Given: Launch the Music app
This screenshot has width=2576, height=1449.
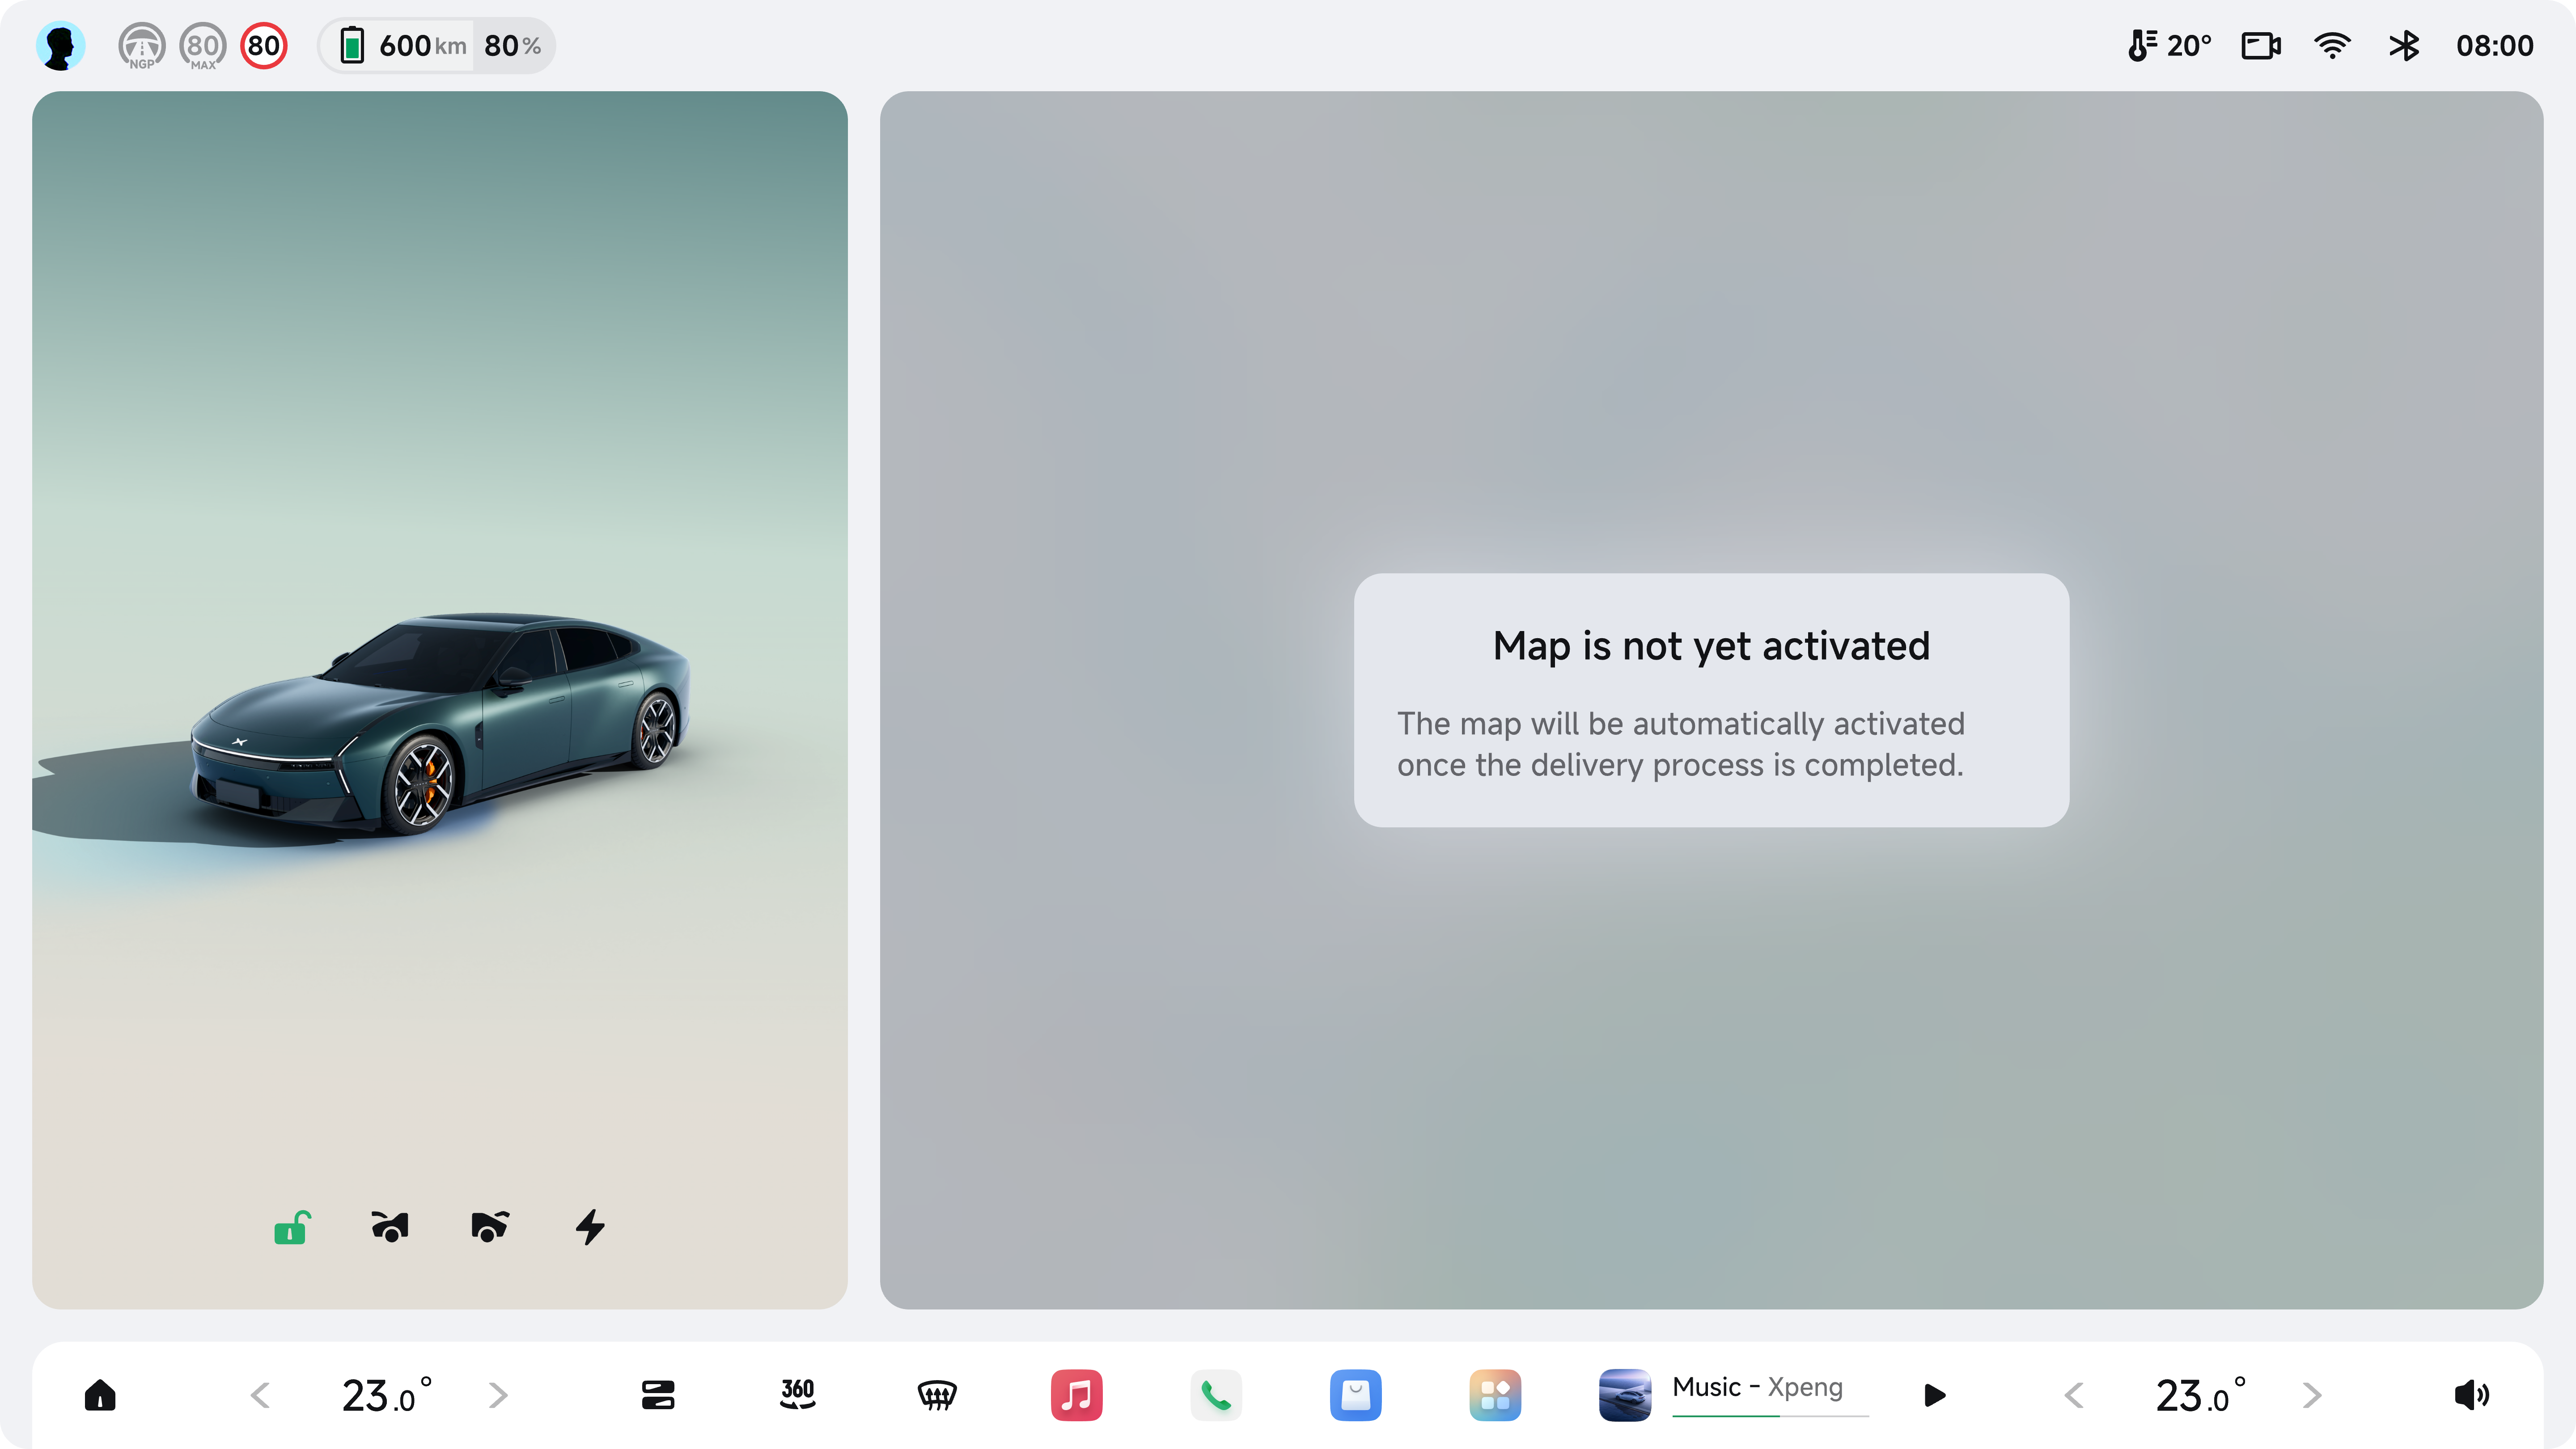Looking at the screenshot, I should tap(1076, 1395).
